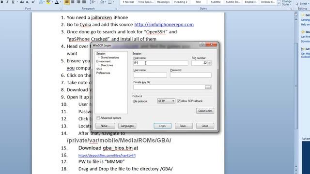This screenshot has height=174, width=310.
Task: Apply the No Spacing style
Action: click(145, 2)
